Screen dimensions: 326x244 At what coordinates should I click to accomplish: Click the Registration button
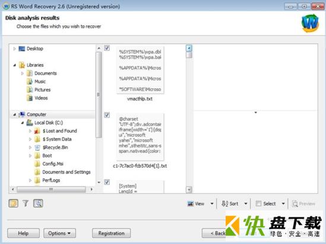[x=112, y=233]
